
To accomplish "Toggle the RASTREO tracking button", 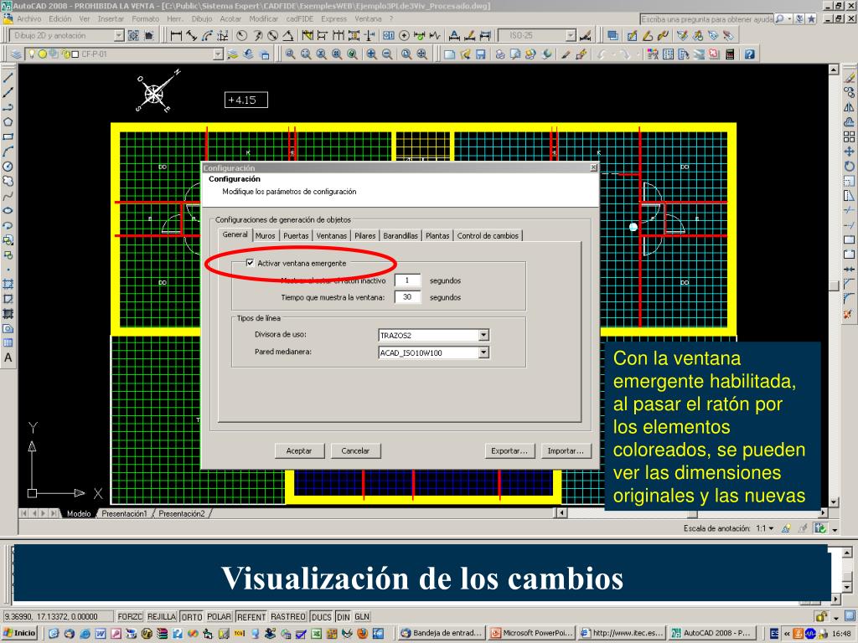I will tap(288, 617).
